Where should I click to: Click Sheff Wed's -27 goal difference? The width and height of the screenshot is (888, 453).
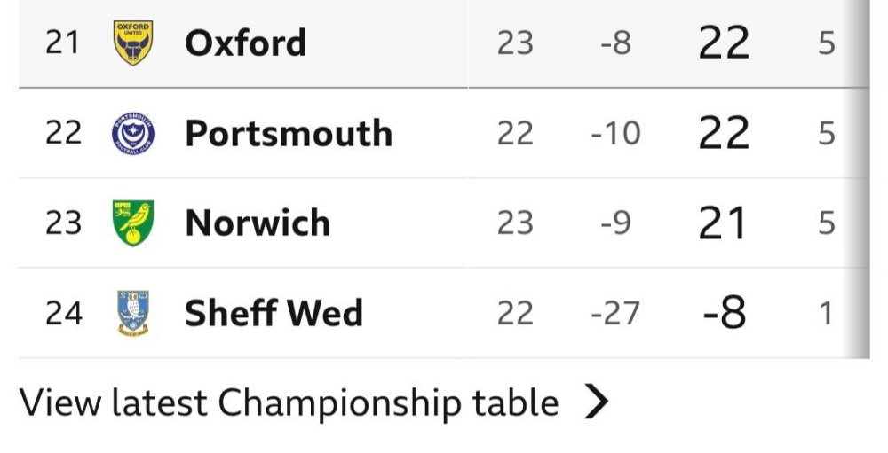(x=615, y=314)
